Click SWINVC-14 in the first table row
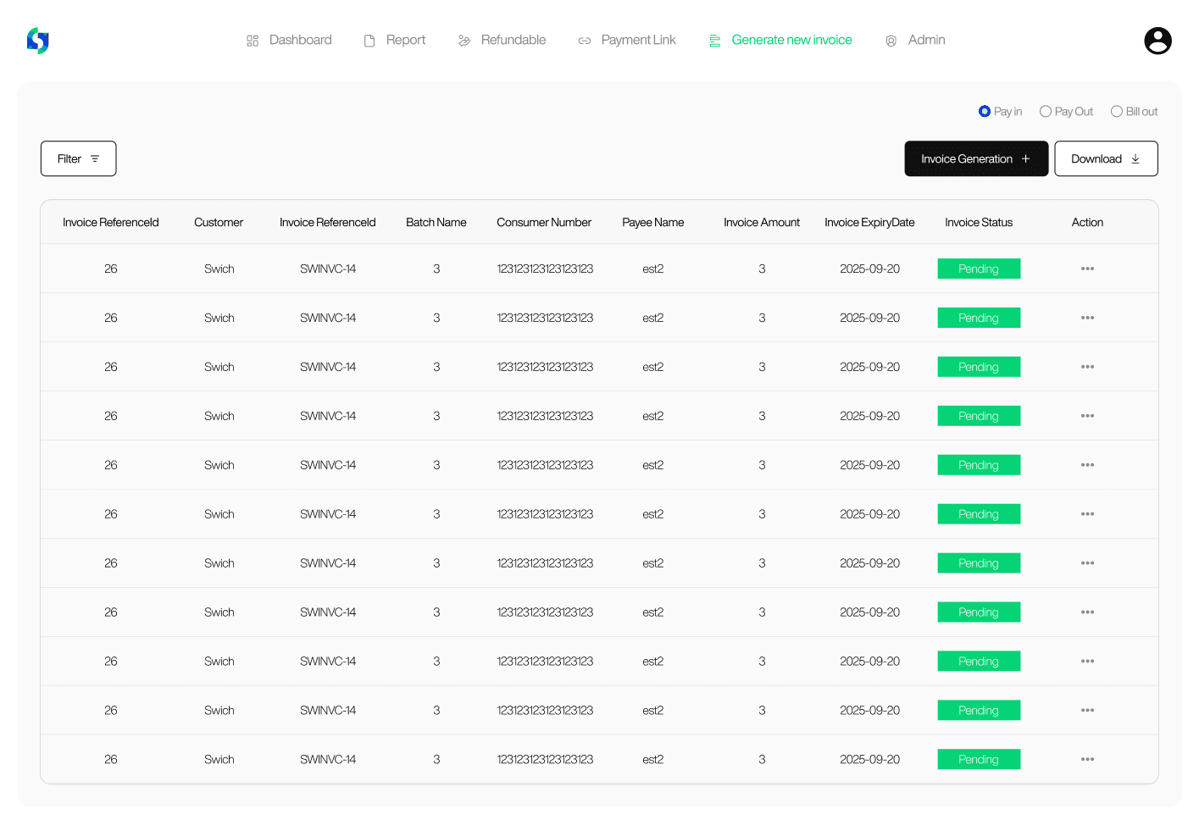This screenshot has width=1199, height=831. (x=328, y=269)
